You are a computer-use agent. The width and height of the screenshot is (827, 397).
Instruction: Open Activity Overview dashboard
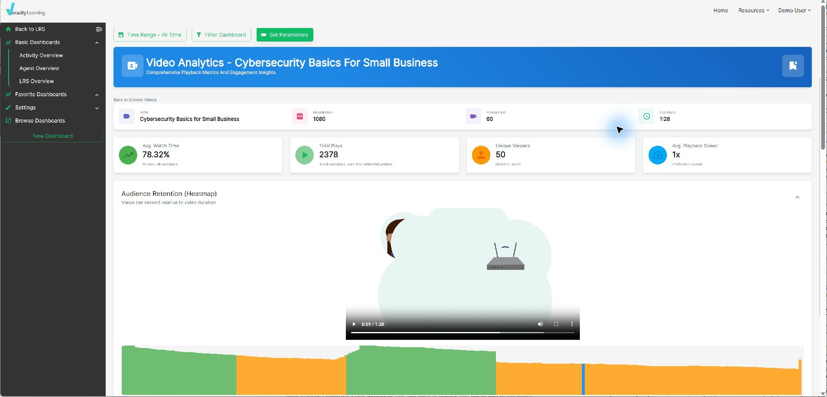[x=41, y=56]
